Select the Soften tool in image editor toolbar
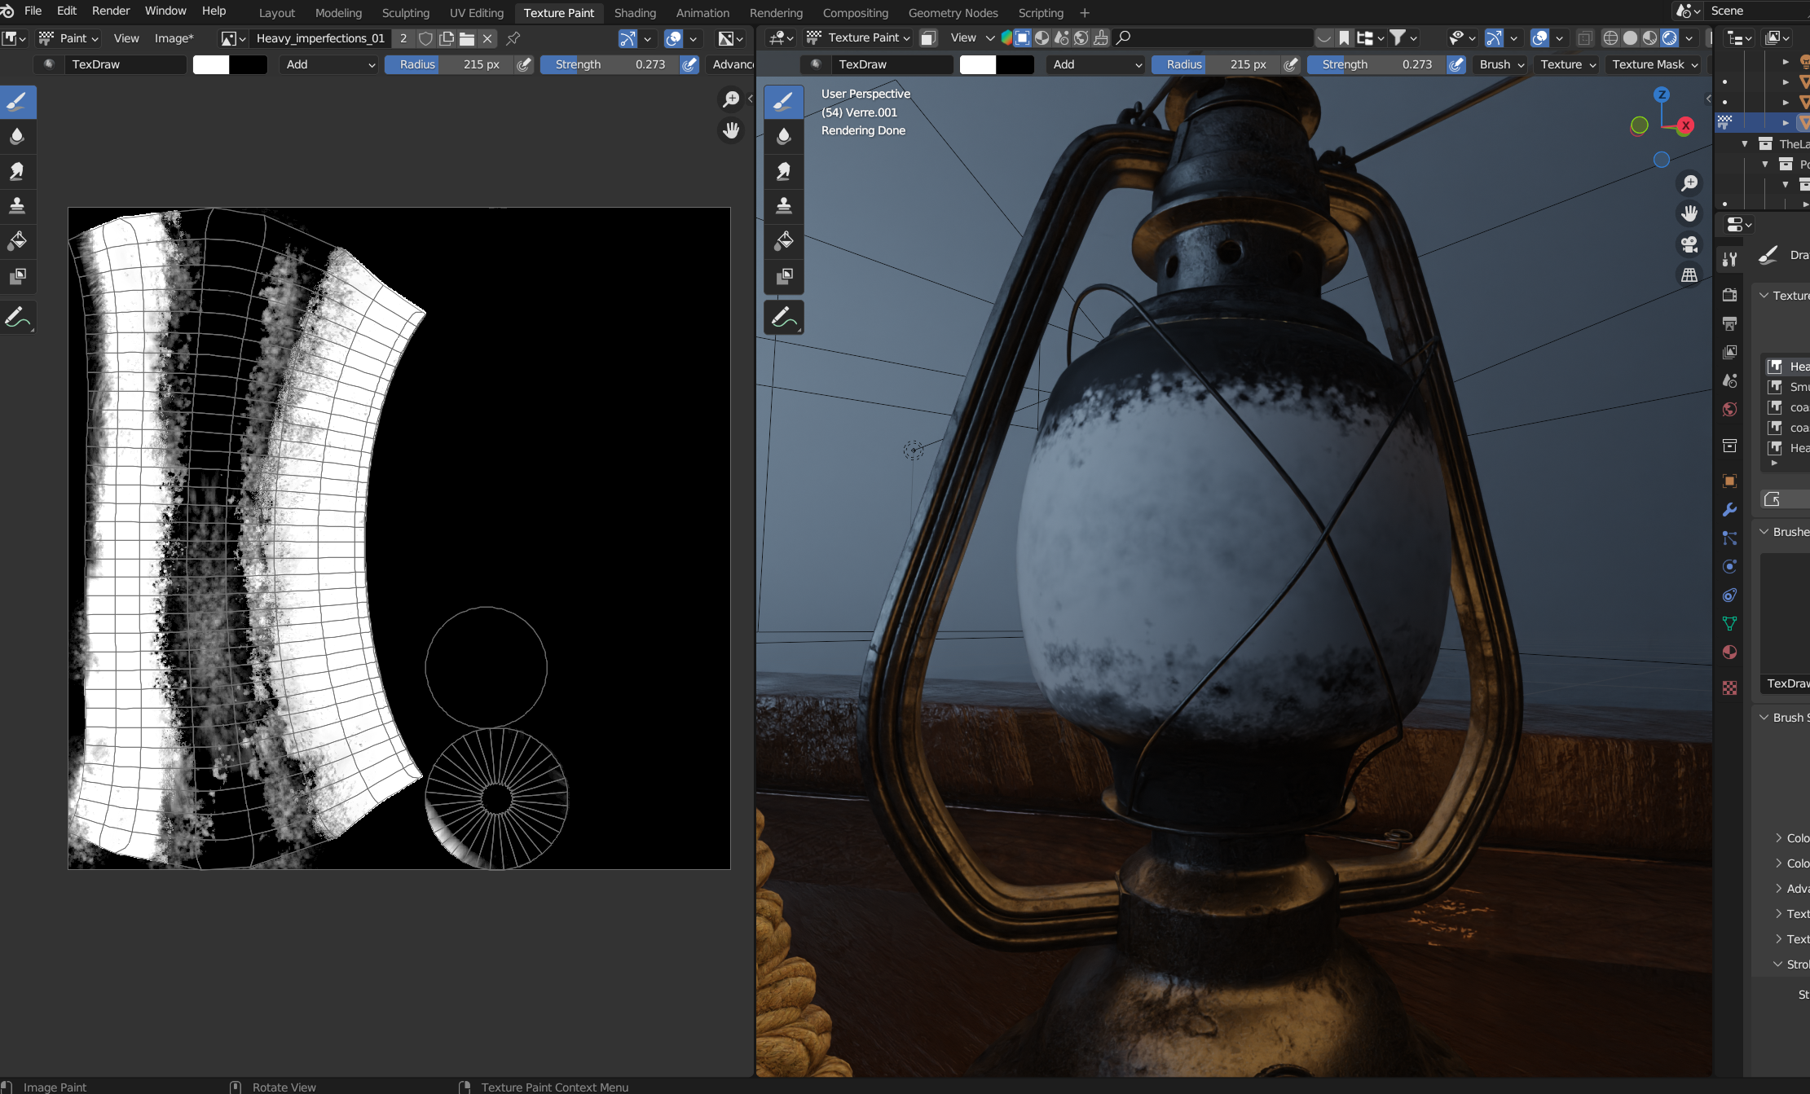The image size is (1810, 1094). pos(17,137)
